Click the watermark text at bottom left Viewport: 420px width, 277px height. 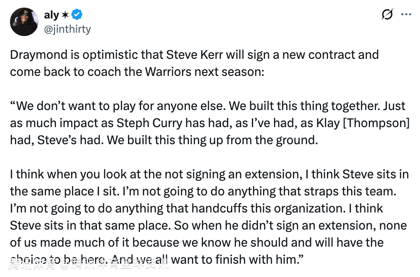point(90,263)
